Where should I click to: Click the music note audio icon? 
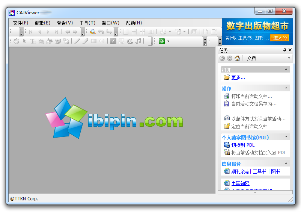[138, 41]
